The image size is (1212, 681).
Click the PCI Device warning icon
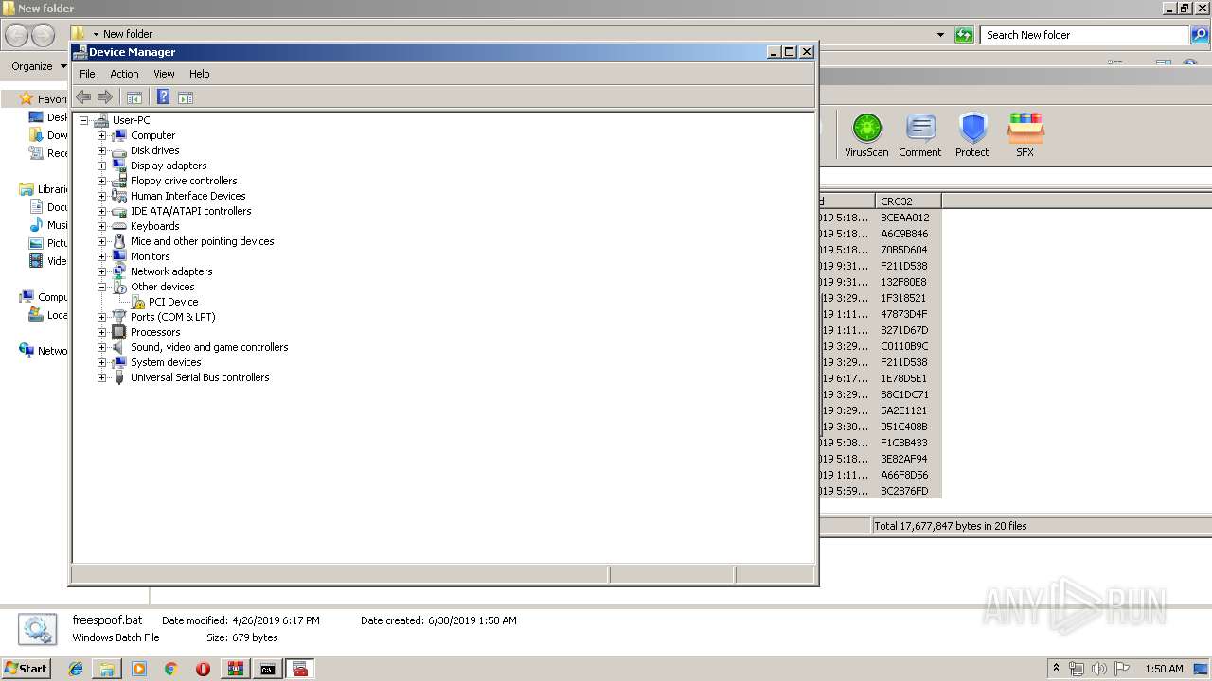tap(138, 302)
